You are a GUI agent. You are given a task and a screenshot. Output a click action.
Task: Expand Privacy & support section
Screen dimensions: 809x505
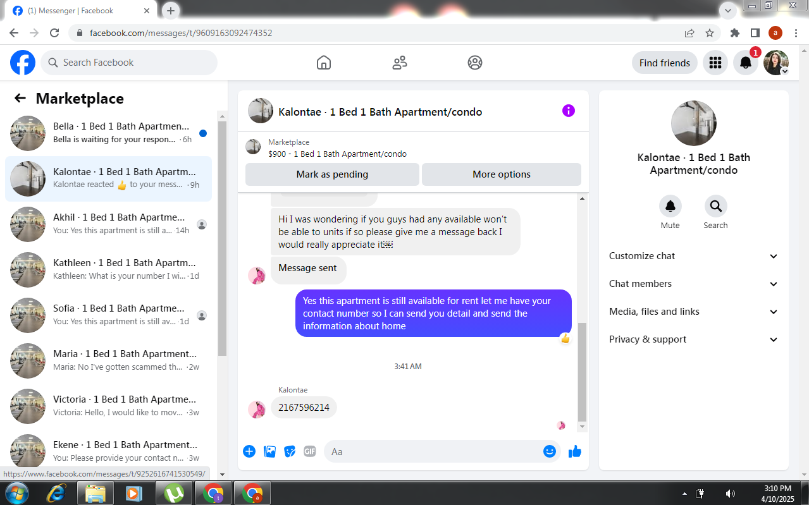click(x=694, y=339)
